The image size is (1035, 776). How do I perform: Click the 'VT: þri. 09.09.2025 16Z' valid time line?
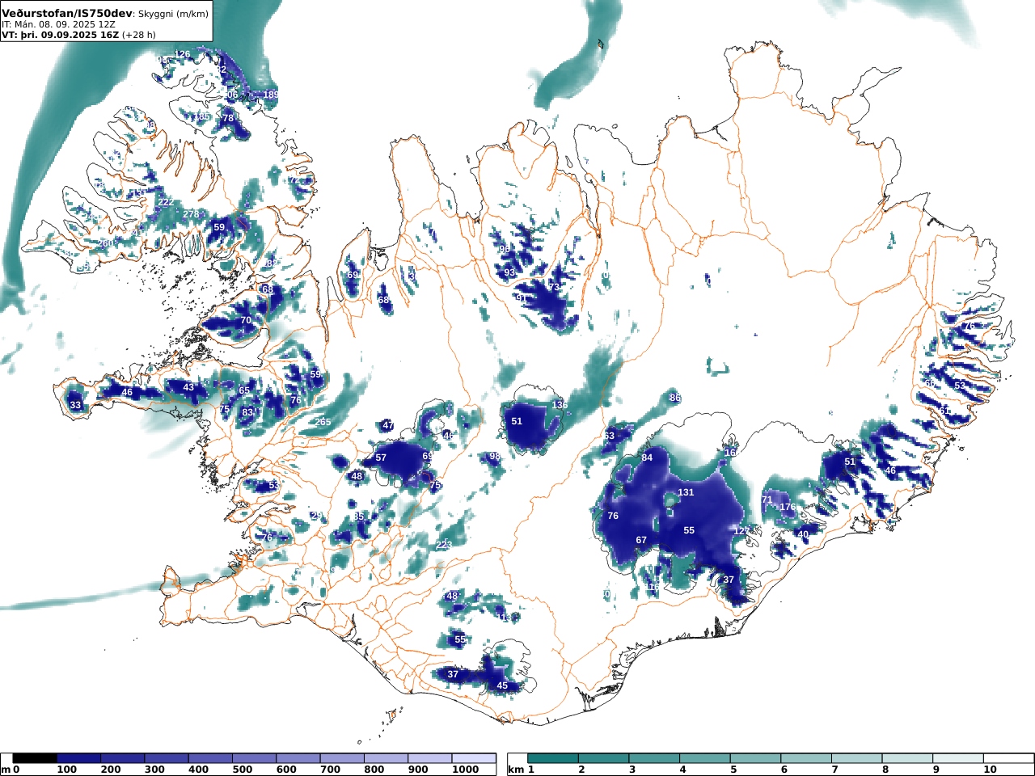[x=60, y=35]
